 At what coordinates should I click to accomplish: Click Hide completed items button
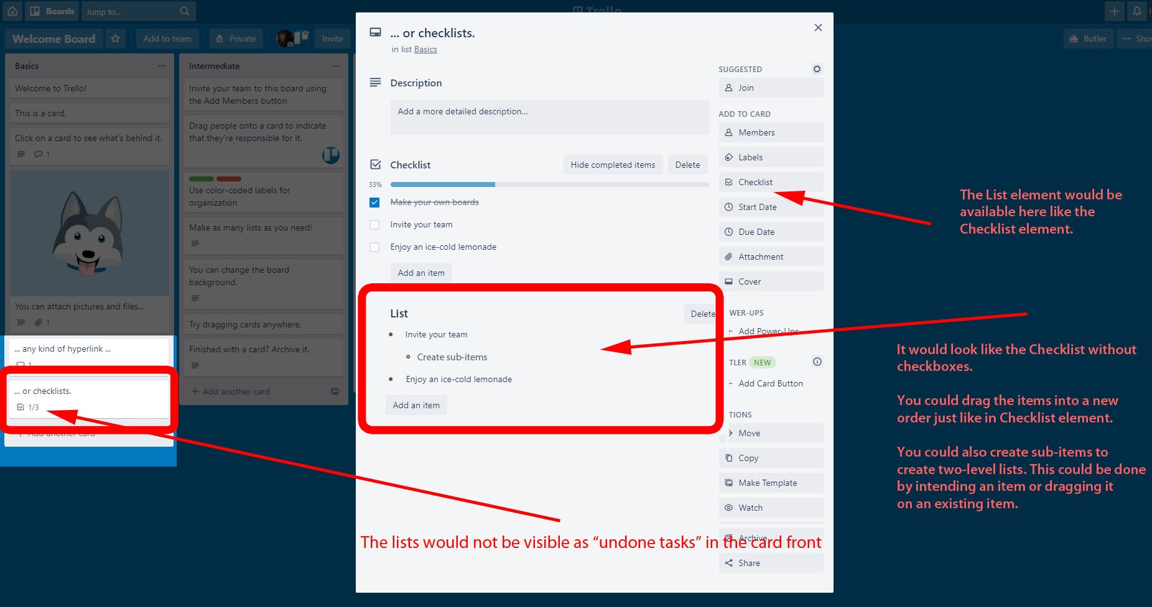[x=613, y=165]
